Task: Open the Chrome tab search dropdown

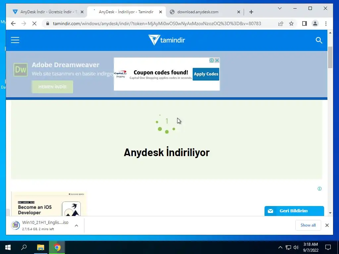Action: point(279,8)
